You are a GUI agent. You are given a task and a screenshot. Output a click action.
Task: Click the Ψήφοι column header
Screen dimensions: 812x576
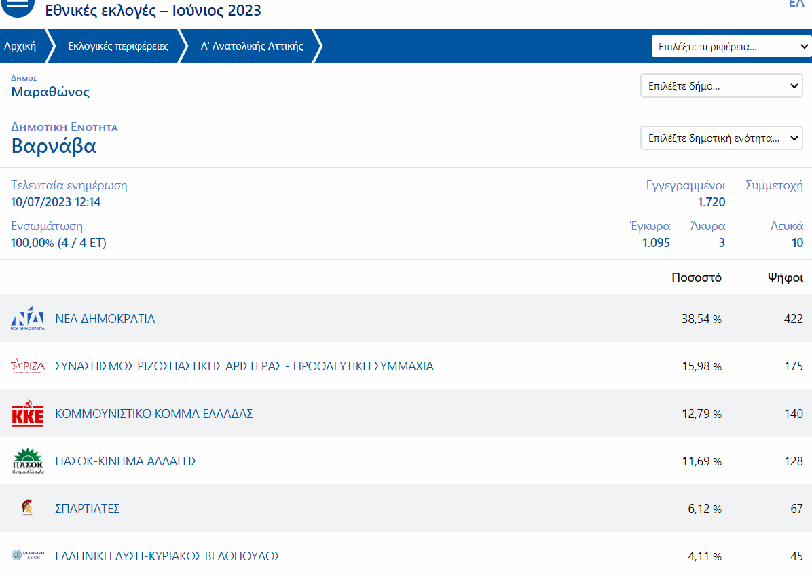786,278
